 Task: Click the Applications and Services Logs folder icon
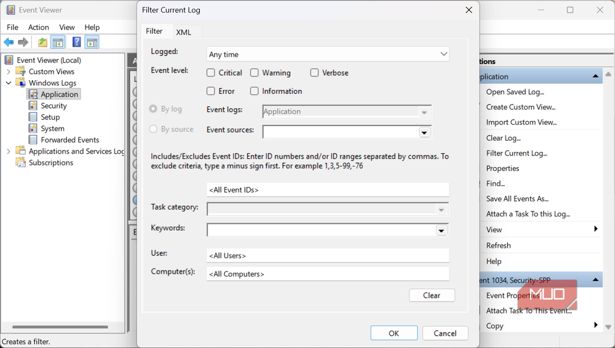(x=20, y=151)
